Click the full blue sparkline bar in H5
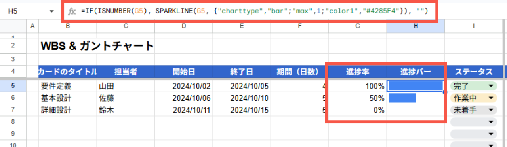The width and height of the screenshot is (507, 147). pyautogui.click(x=416, y=86)
